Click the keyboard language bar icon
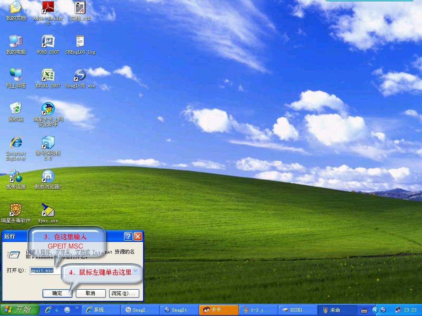Image resolution: width=422 pixels, height=316 pixels. click(x=364, y=311)
